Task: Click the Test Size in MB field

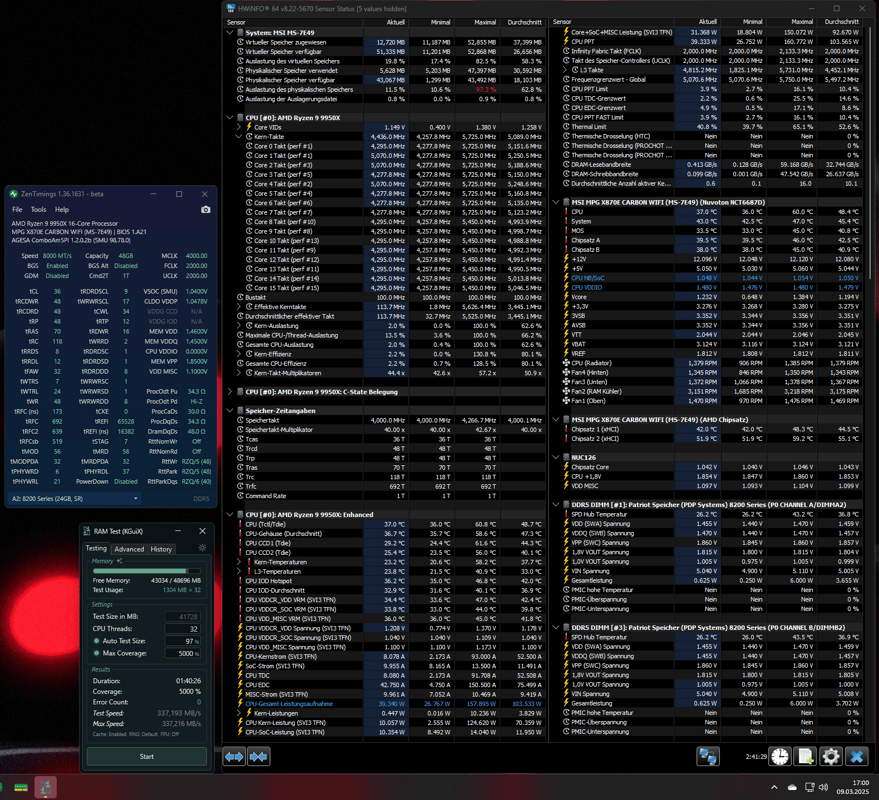Action: click(182, 617)
